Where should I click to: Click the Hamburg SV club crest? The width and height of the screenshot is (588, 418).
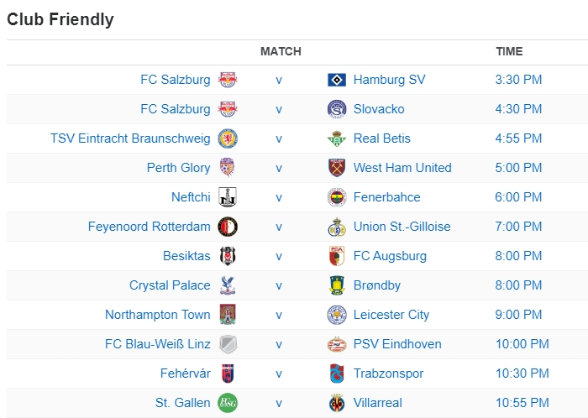pos(337,80)
